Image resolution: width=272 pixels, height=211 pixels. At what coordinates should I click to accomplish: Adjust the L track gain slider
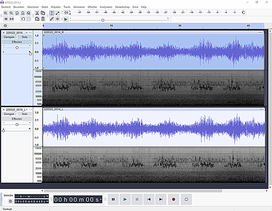[17, 124]
